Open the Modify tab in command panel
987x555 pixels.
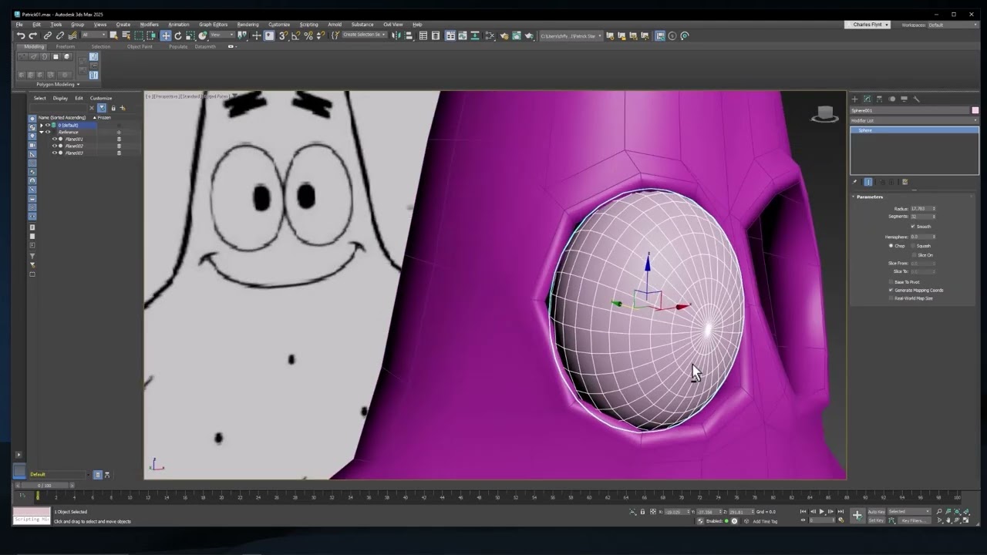867,99
